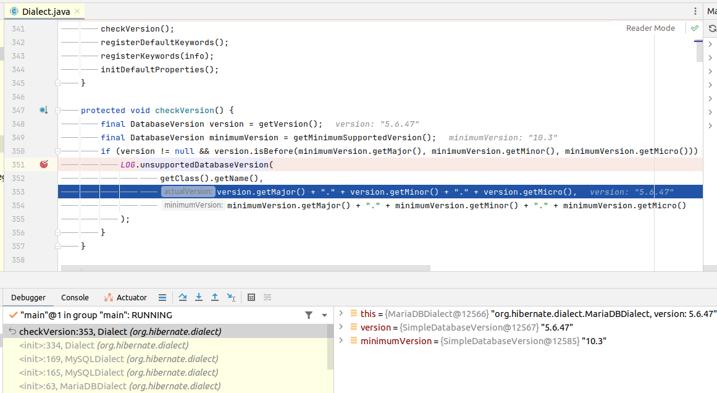Expand the minimumVersion variable node
The width and height of the screenshot is (717, 393).
[340, 341]
